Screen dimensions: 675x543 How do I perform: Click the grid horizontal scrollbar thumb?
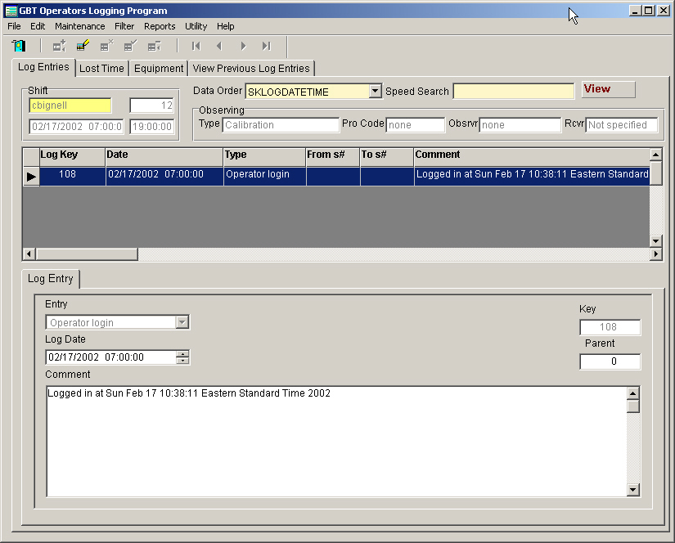(x=87, y=254)
